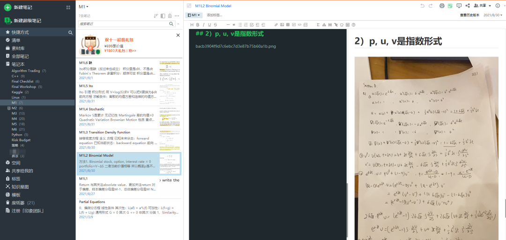
Task: Open 清单 in sidebar
Action: 16,40
